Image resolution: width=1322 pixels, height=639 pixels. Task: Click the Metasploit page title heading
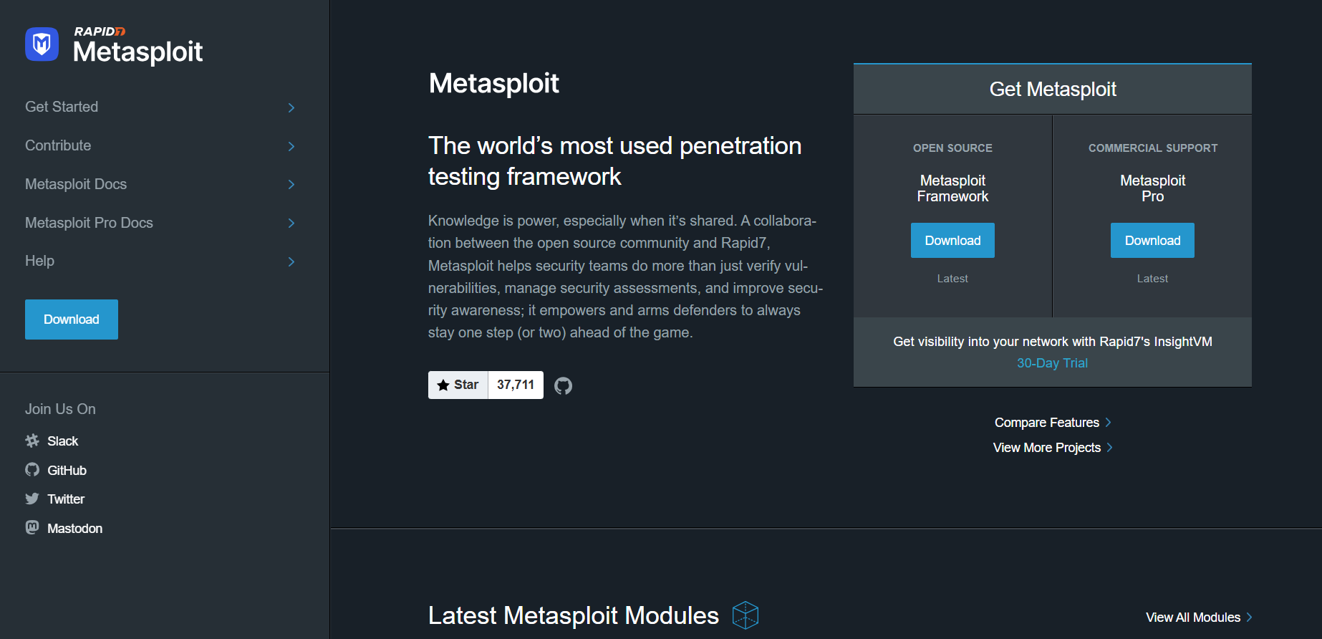pos(493,83)
